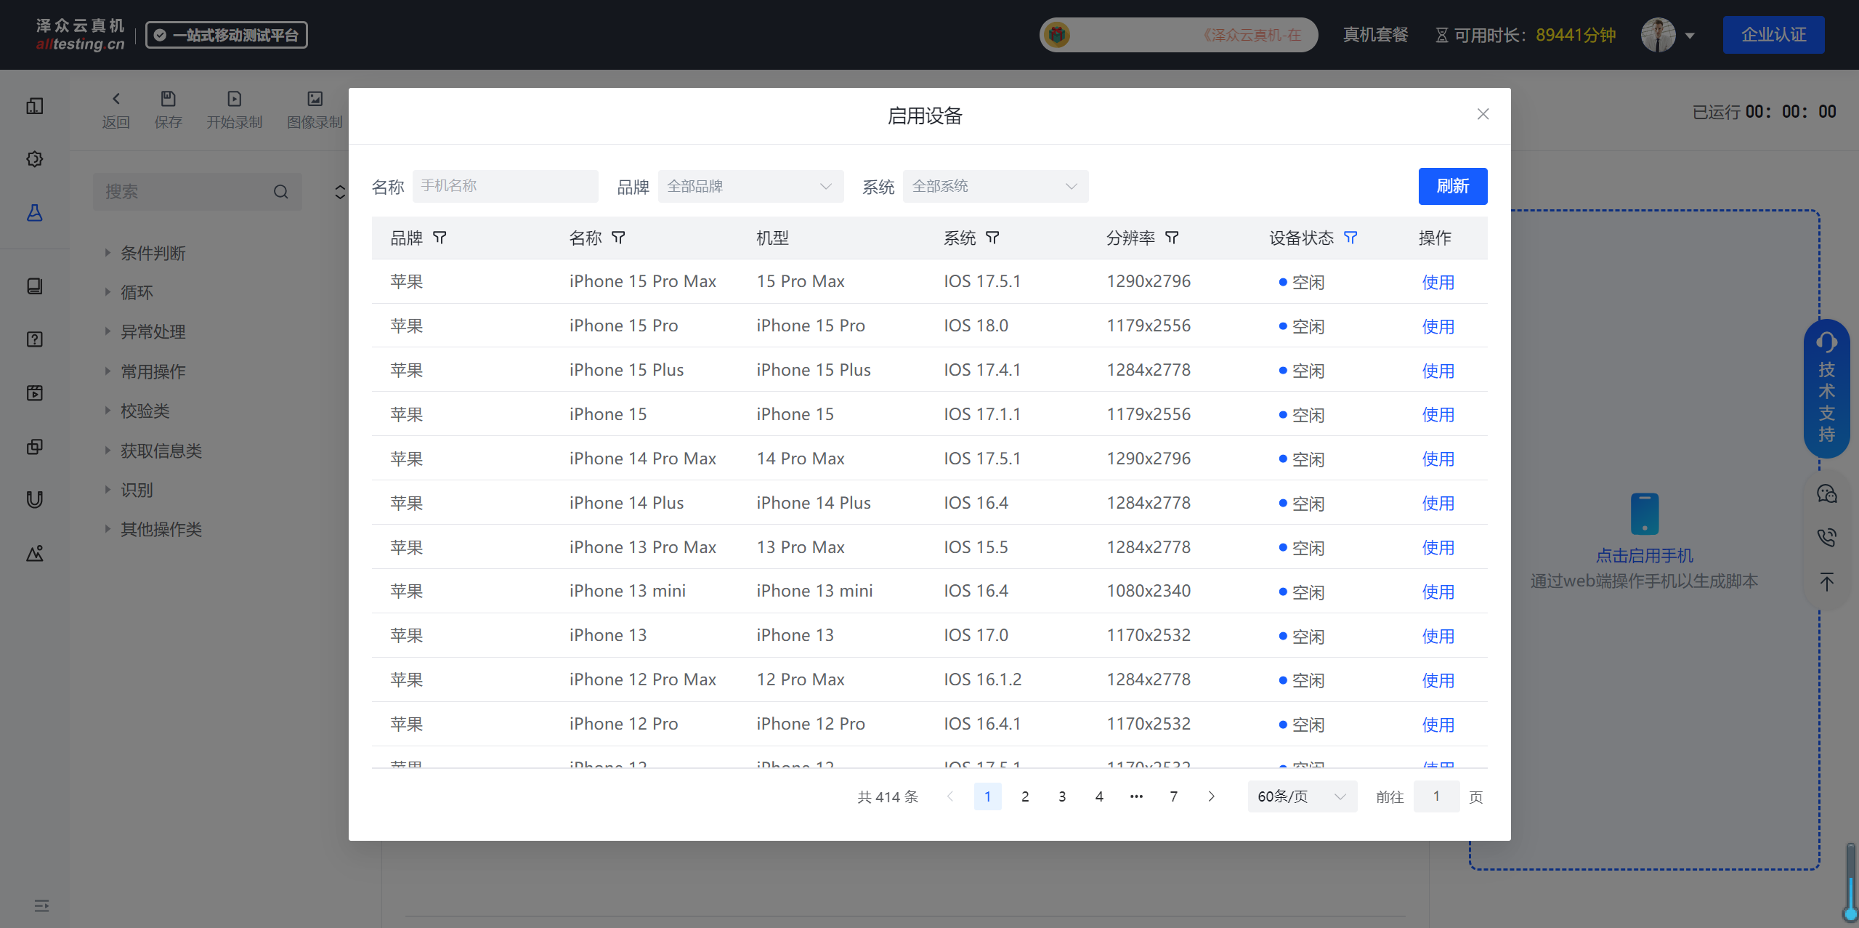The height and width of the screenshot is (928, 1859).
Task: Click the 手机名称 name input field
Action: tap(505, 186)
